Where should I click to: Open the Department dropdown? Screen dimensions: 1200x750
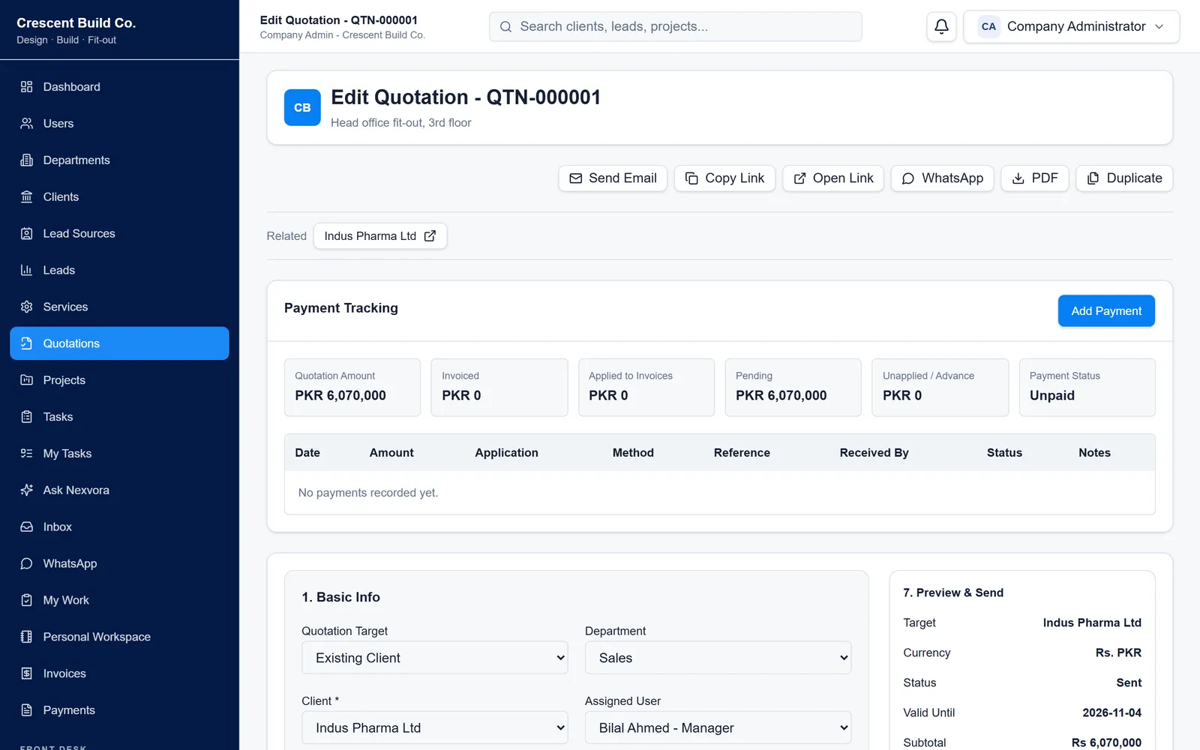tap(718, 658)
